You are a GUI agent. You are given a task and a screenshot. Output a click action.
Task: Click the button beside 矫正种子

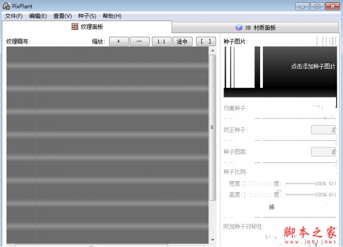tap(324, 130)
